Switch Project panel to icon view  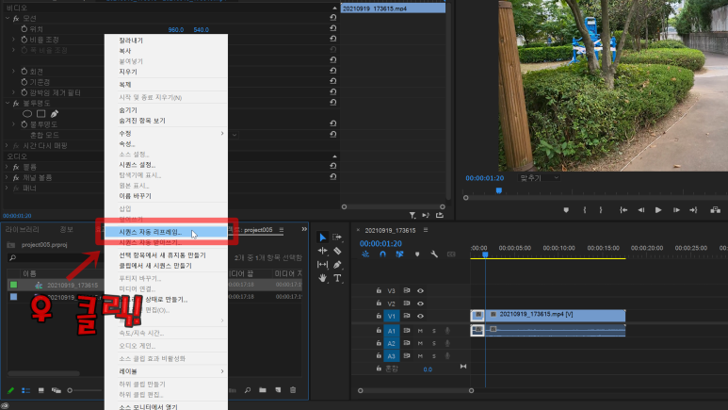[40, 390]
